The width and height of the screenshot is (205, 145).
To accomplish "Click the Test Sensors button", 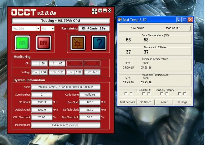I will pyautogui.click(x=127, y=102).
